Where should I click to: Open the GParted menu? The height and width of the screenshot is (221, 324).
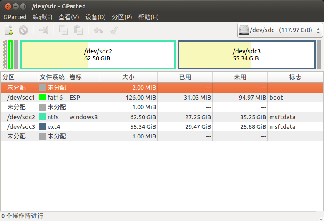15,17
